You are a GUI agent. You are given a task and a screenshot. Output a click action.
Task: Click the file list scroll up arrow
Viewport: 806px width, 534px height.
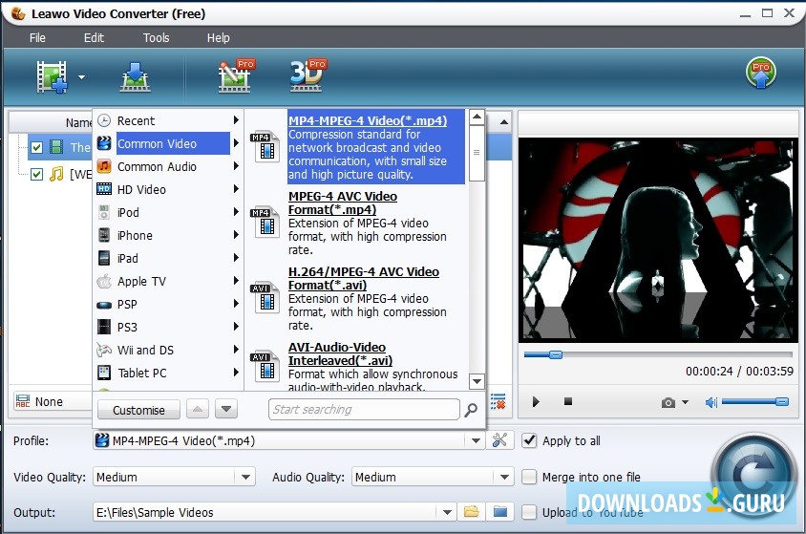click(x=504, y=122)
